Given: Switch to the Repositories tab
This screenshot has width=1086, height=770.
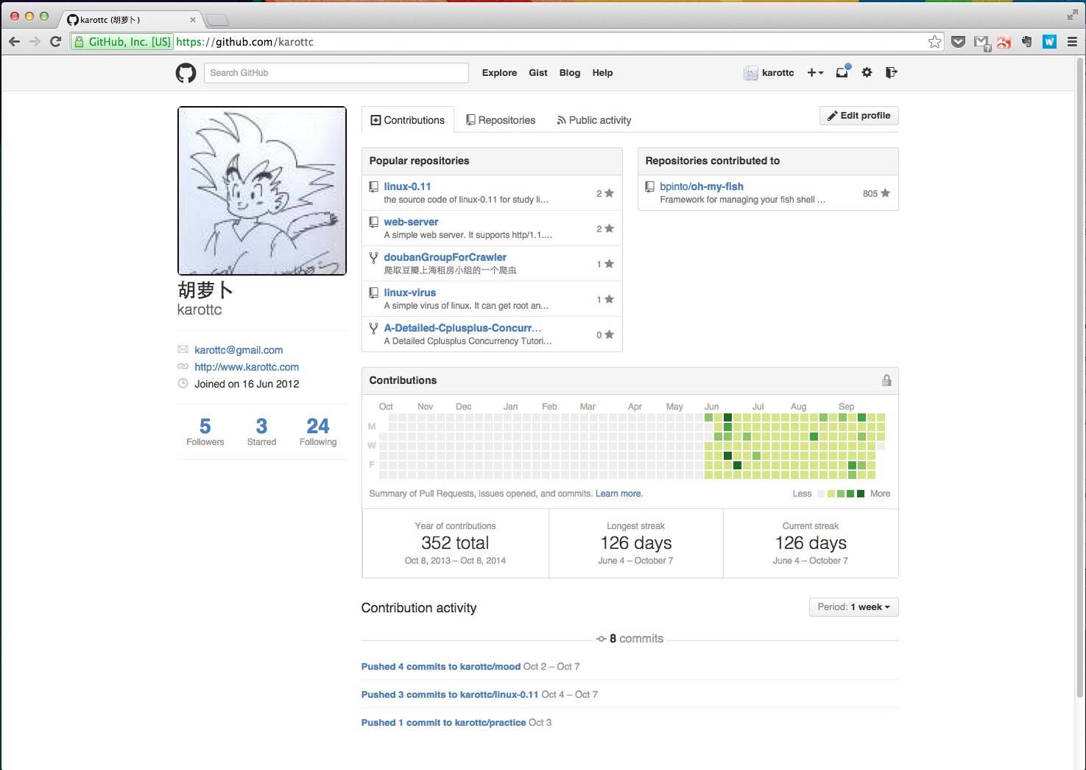Looking at the screenshot, I should tap(501, 120).
